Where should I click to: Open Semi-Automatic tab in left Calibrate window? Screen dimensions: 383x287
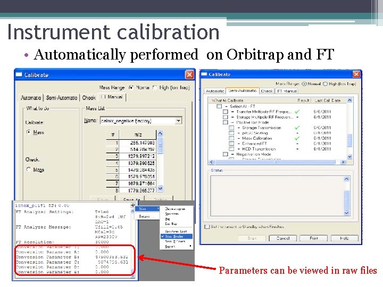click(x=62, y=98)
